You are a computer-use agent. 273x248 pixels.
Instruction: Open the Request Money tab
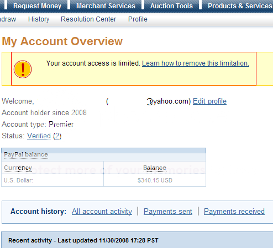point(37,6)
